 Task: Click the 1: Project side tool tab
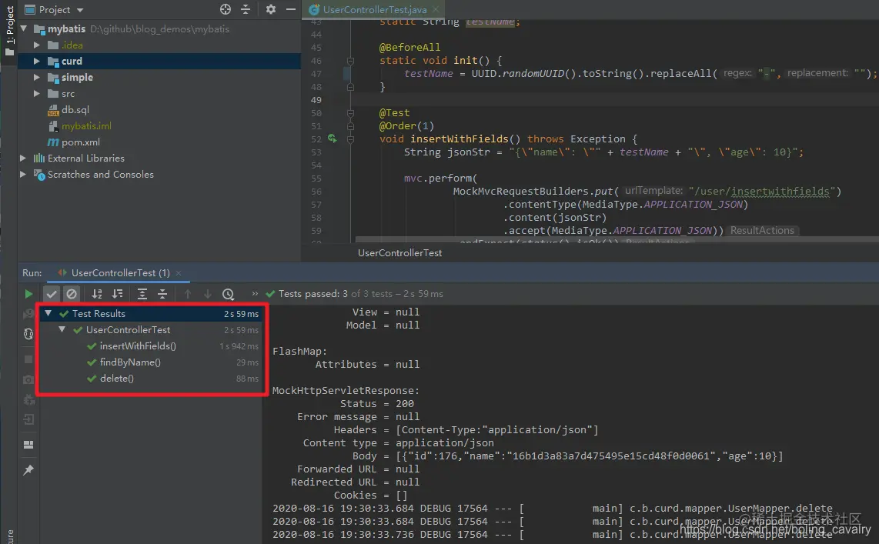(x=9, y=30)
